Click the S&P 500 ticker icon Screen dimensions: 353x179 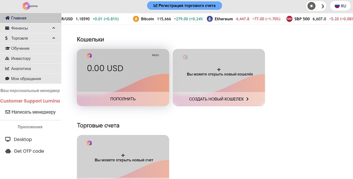coord(289,19)
